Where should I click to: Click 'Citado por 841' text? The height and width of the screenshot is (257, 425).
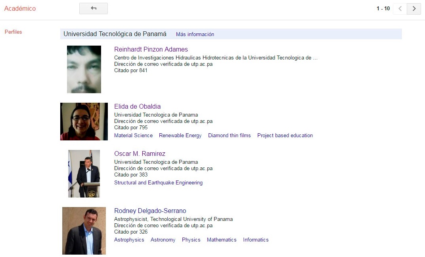[131, 71]
